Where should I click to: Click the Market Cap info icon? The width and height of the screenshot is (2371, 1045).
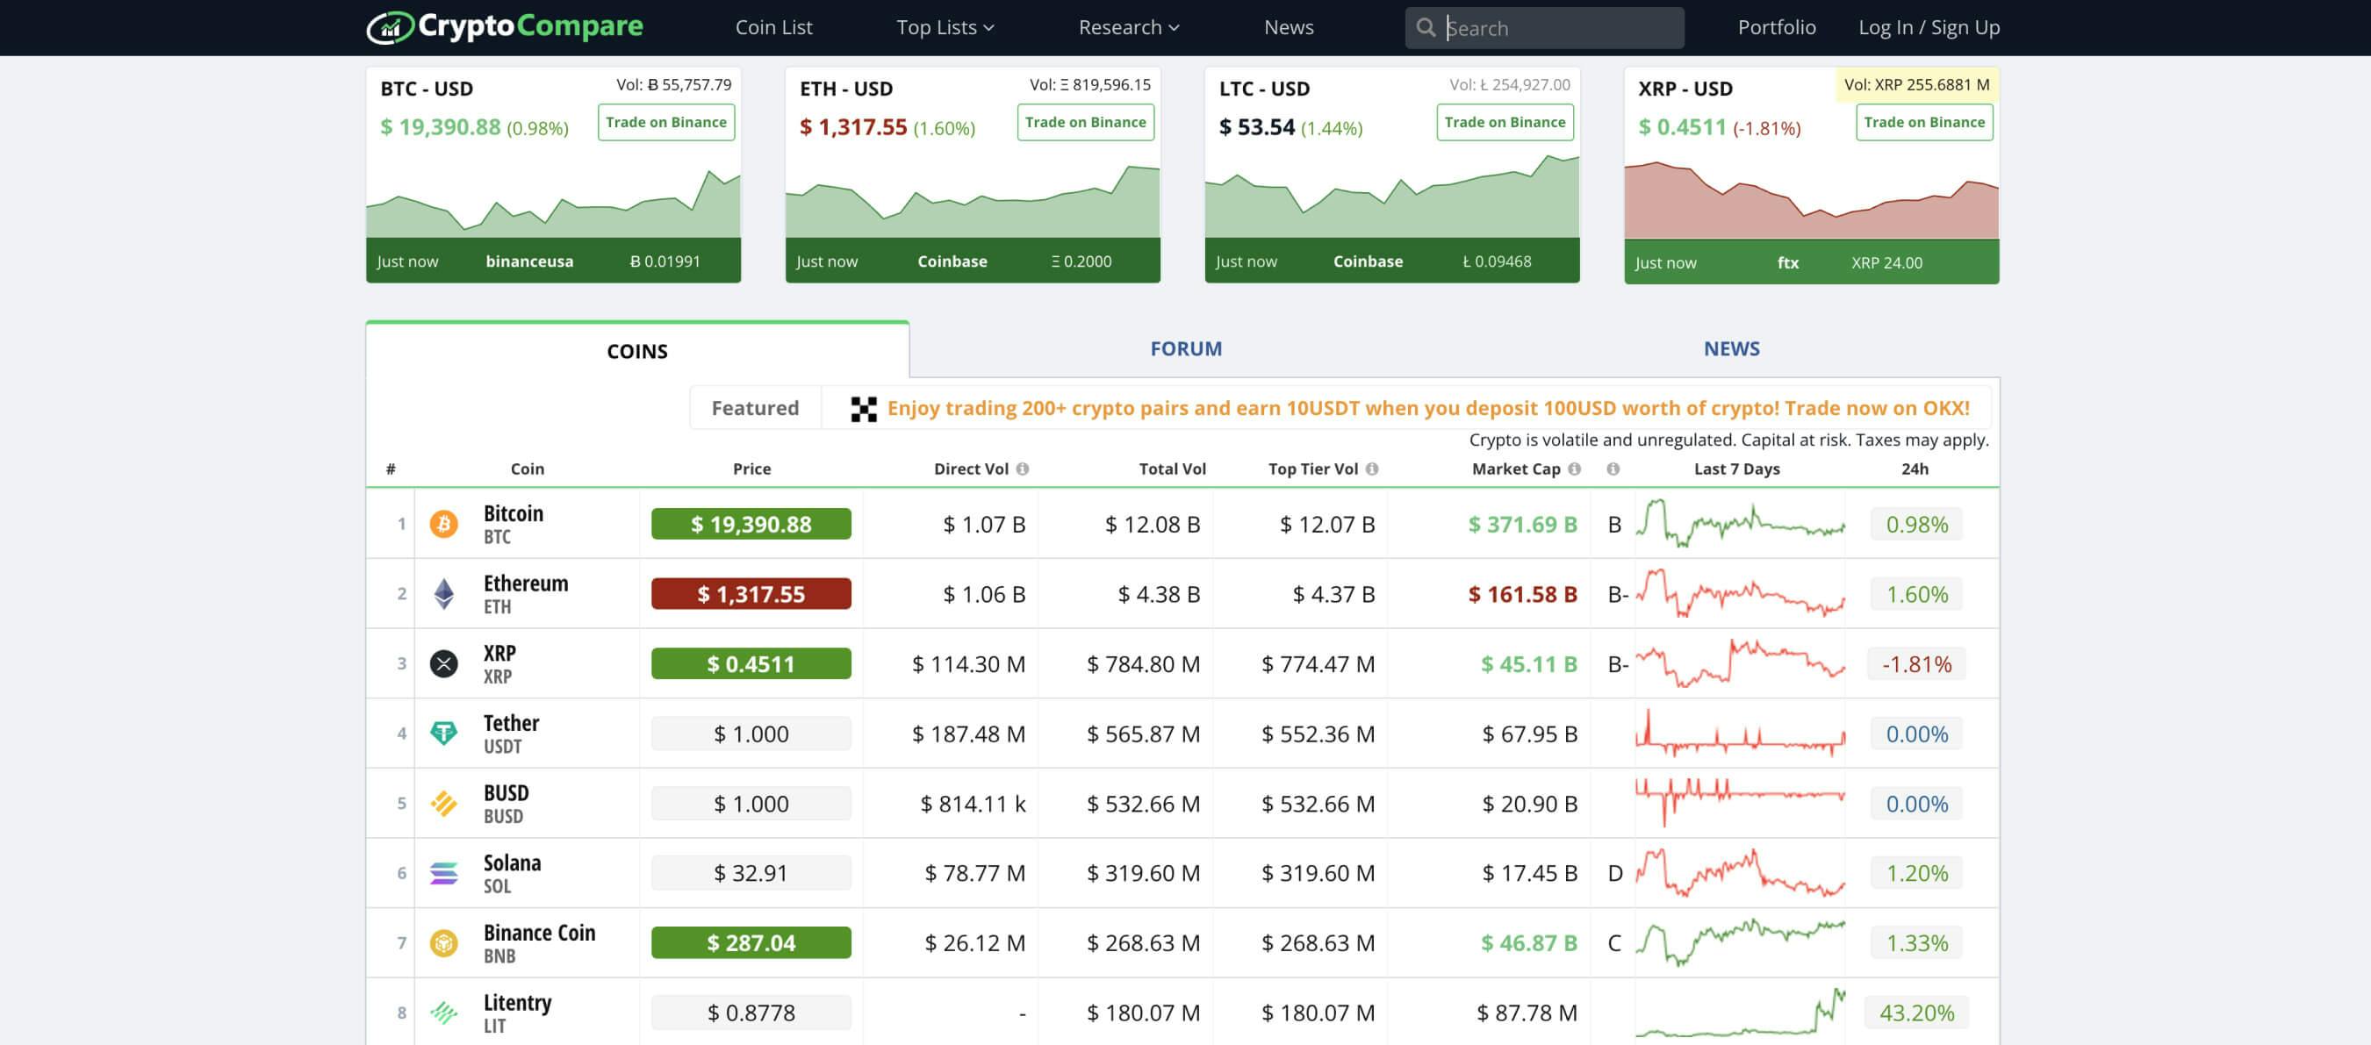[x=1575, y=469]
